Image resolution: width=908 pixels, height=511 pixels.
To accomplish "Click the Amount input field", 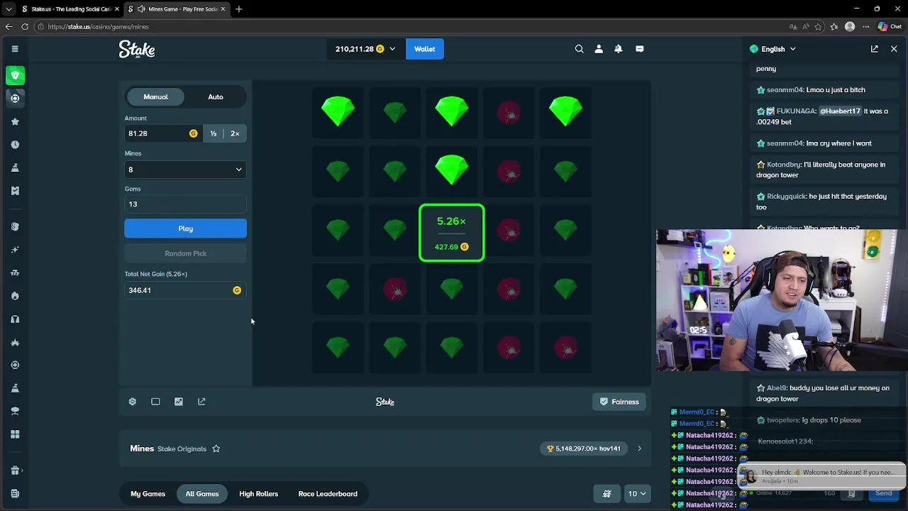I will click(x=162, y=133).
